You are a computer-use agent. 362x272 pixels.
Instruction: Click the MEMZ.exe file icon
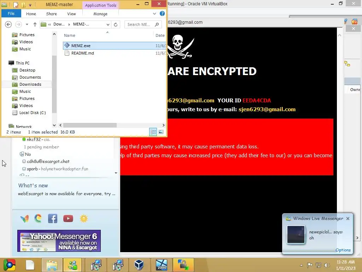point(67,45)
